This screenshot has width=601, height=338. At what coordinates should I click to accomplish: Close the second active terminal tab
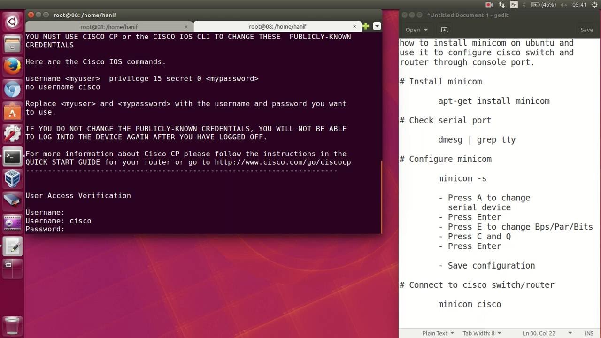pos(354,27)
